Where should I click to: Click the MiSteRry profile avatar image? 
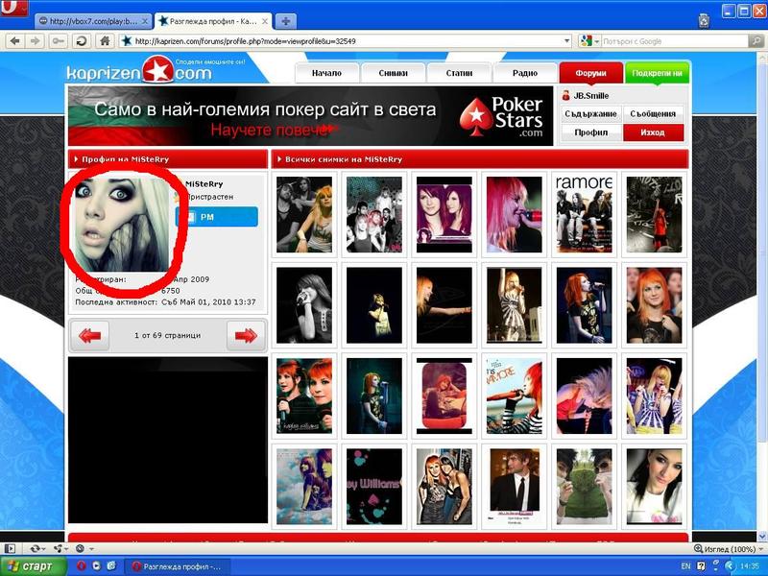tap(121, 225)
